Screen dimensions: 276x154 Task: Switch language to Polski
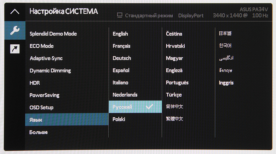(x=119, y=119)
